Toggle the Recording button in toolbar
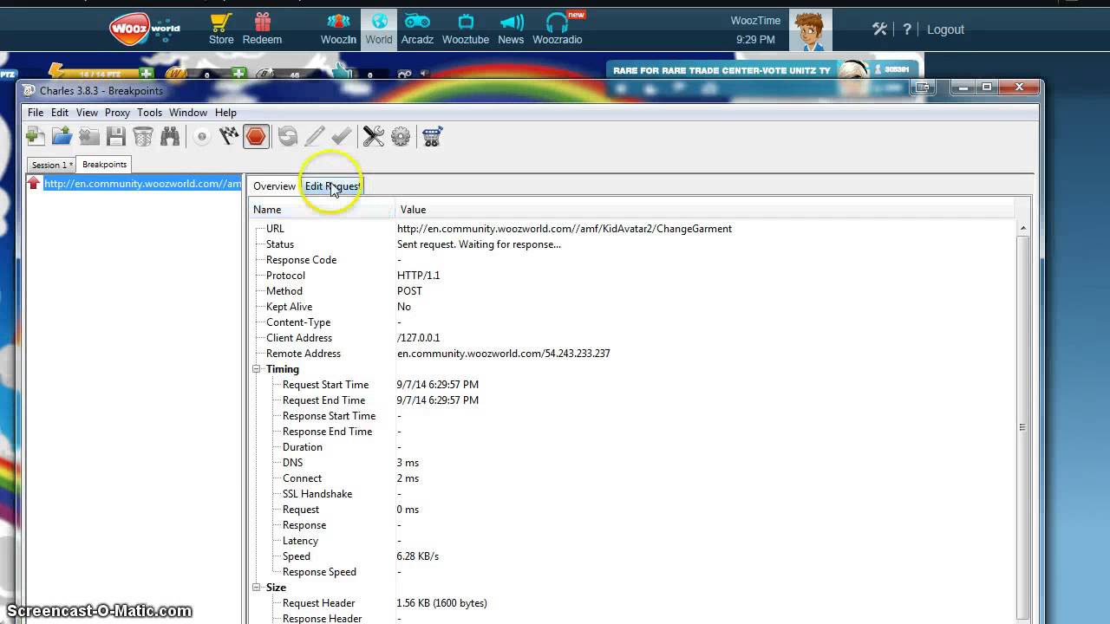This screenshot has width=1110, height=624. pyautogui.click(x=202, y=136)
